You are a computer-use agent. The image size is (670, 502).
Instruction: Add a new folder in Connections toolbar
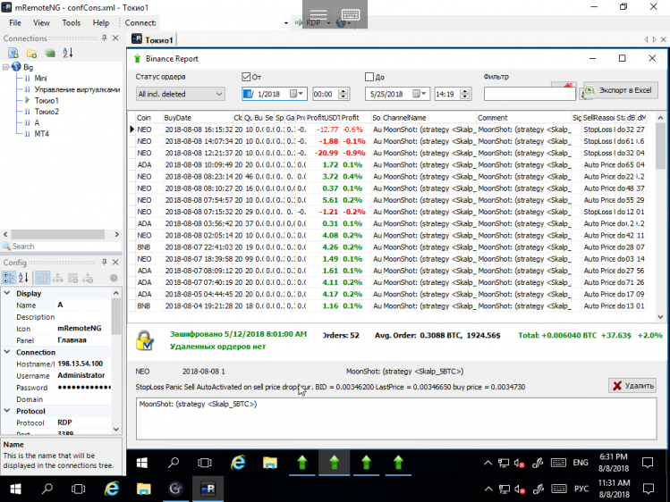[x=31, y=53]
